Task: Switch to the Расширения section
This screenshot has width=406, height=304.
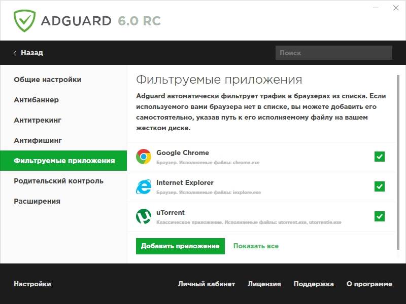Action: coord(37,201)
